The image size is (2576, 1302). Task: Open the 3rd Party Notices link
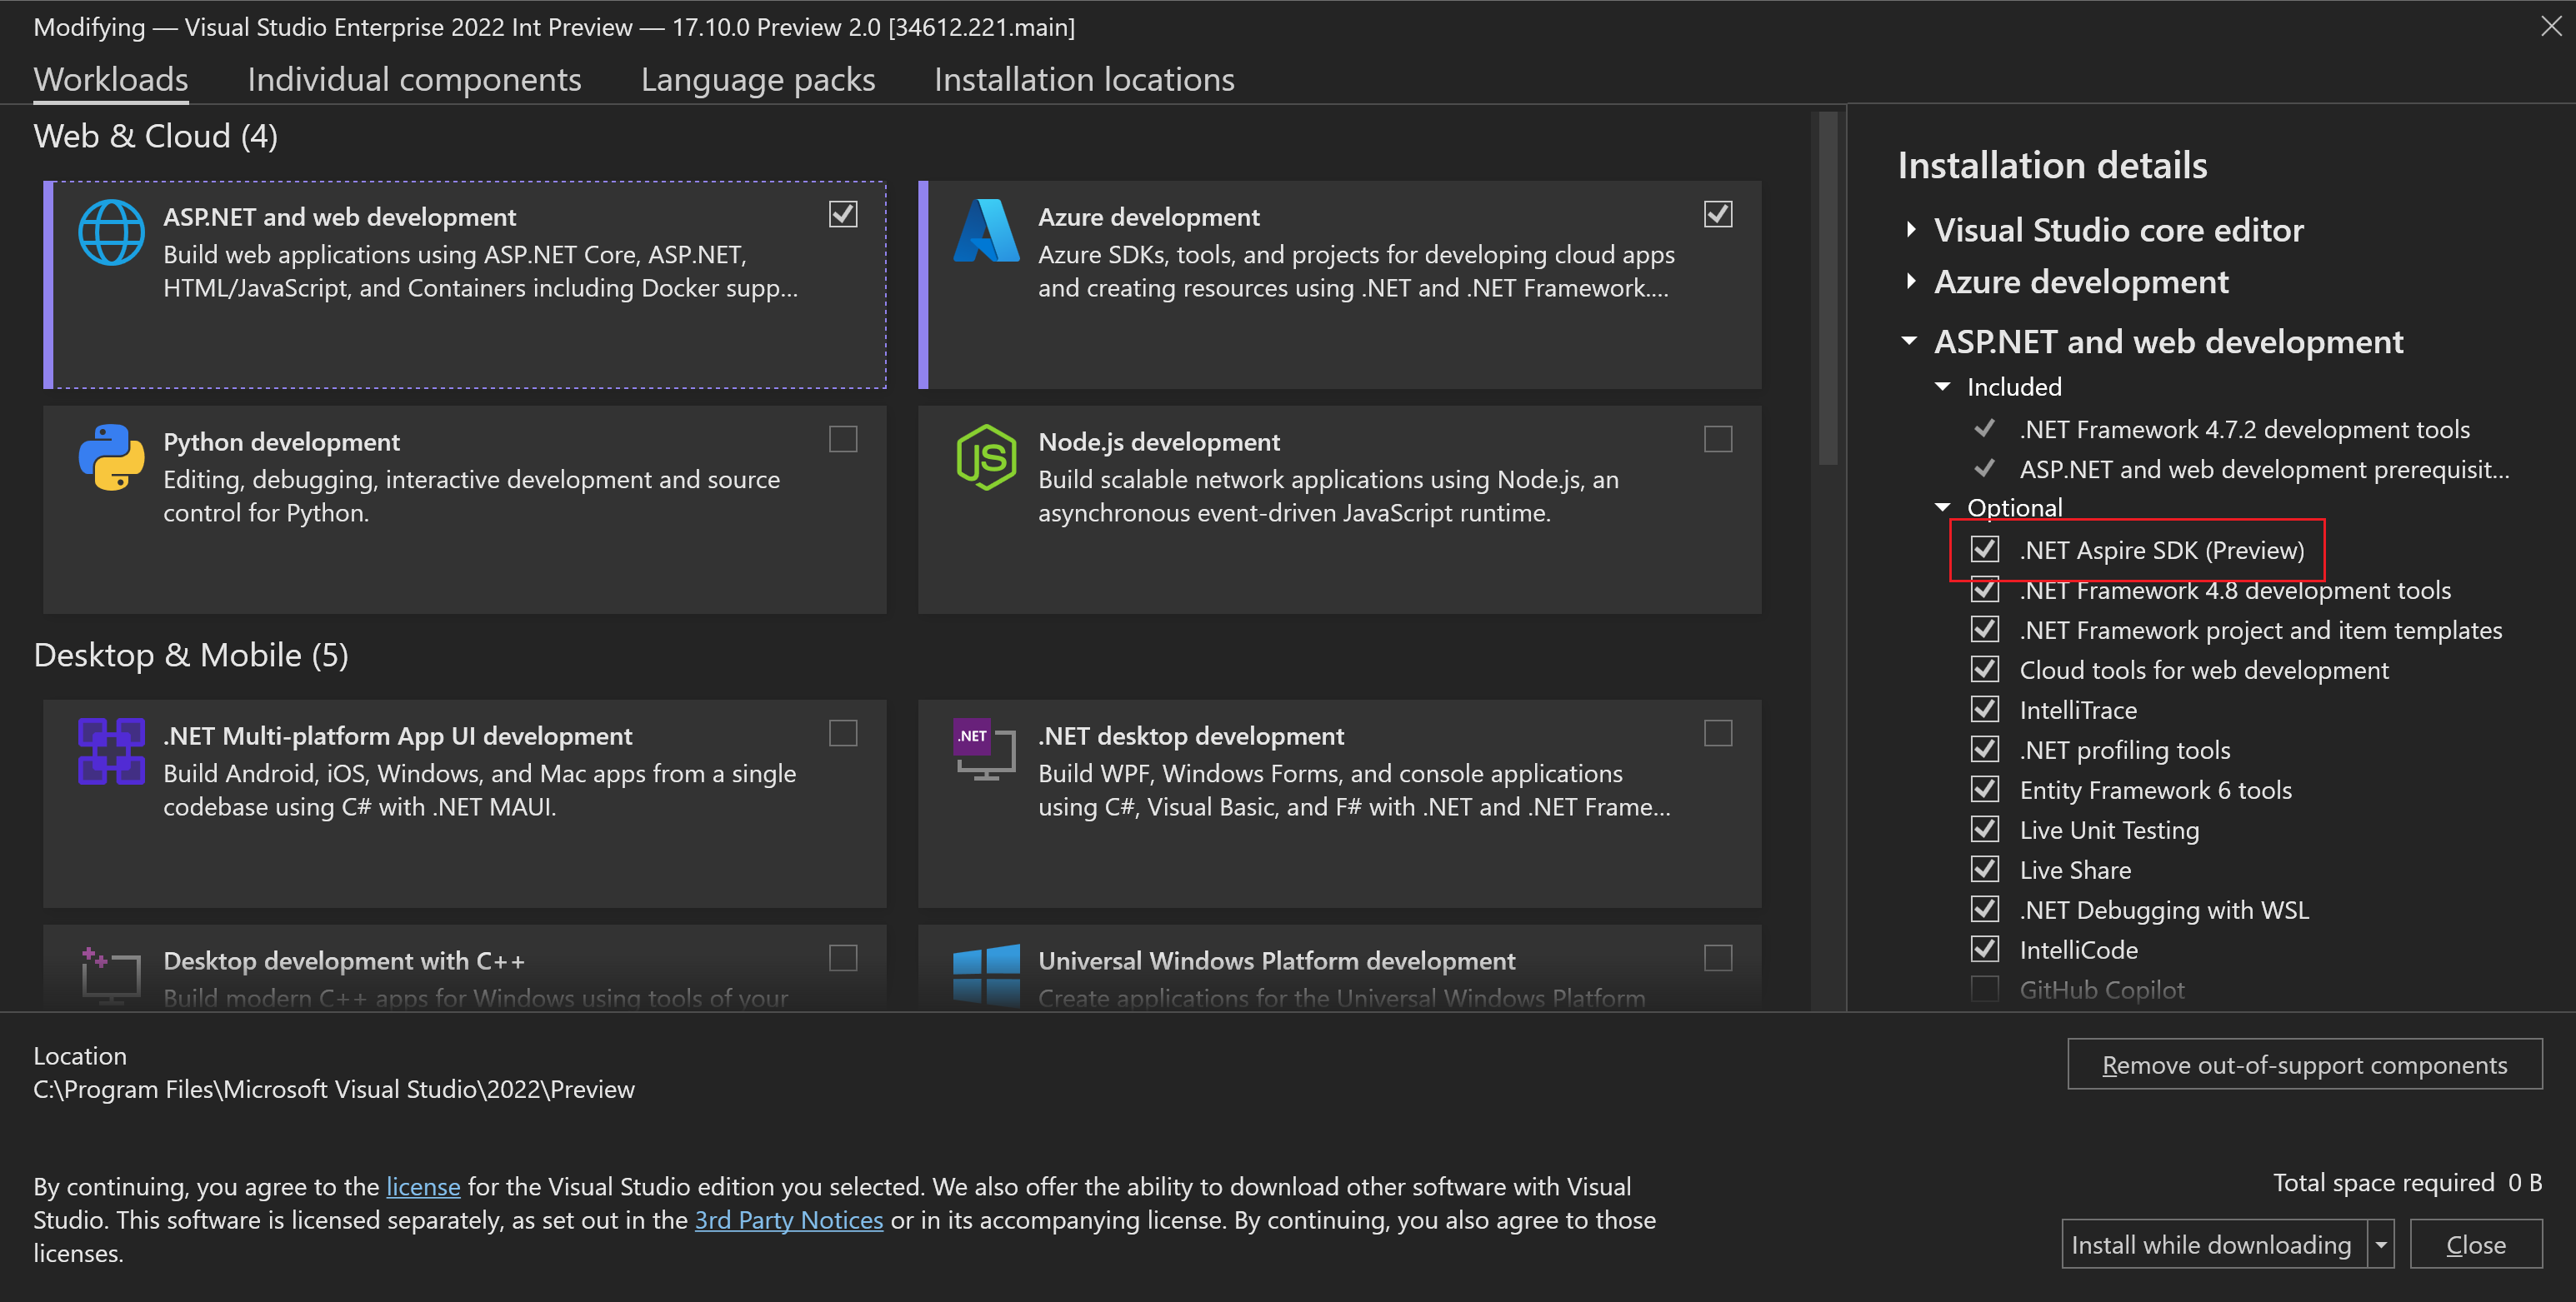[789, 1219]
